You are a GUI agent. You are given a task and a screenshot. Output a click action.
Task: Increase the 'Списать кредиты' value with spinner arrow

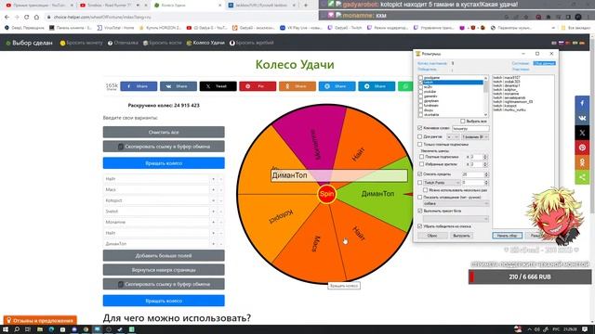coord(486,173)
